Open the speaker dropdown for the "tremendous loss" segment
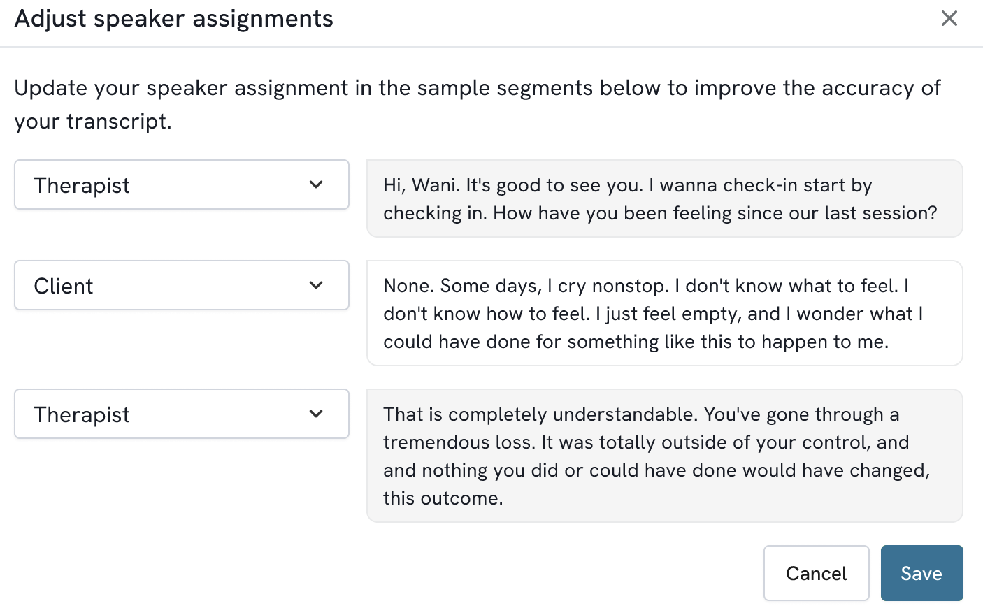 pyautogui.click(x=181, y=414)
